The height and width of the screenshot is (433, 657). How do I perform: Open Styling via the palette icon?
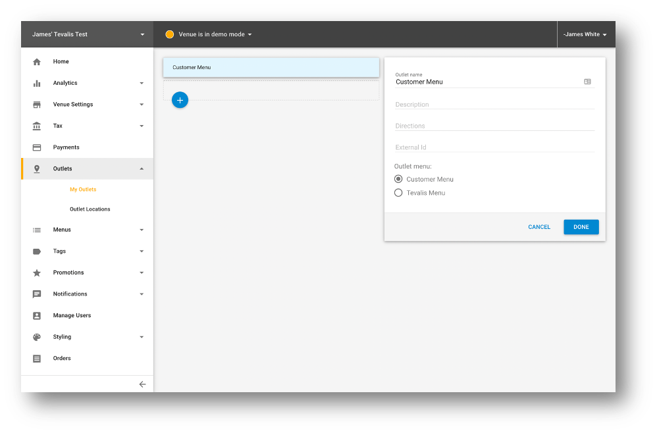pyautogui.click(x=38, y=336)
